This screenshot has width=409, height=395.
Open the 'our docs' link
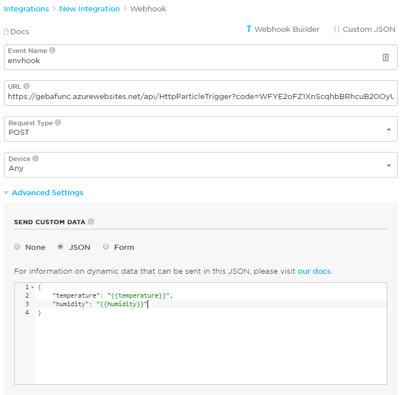(x=314, y=271)
